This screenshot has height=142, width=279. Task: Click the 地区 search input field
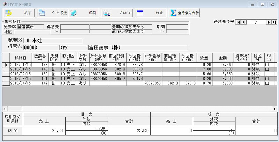point(30,32)
